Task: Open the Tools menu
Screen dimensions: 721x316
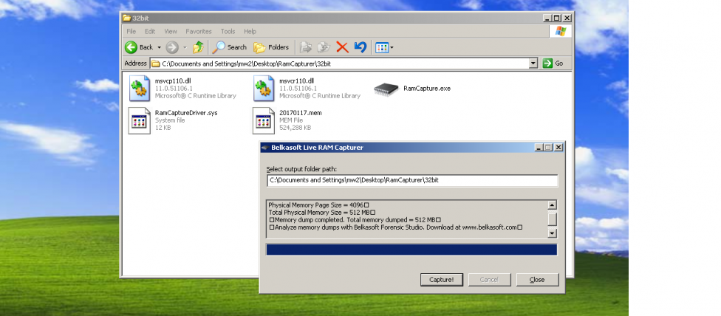Action: [228, 32]
